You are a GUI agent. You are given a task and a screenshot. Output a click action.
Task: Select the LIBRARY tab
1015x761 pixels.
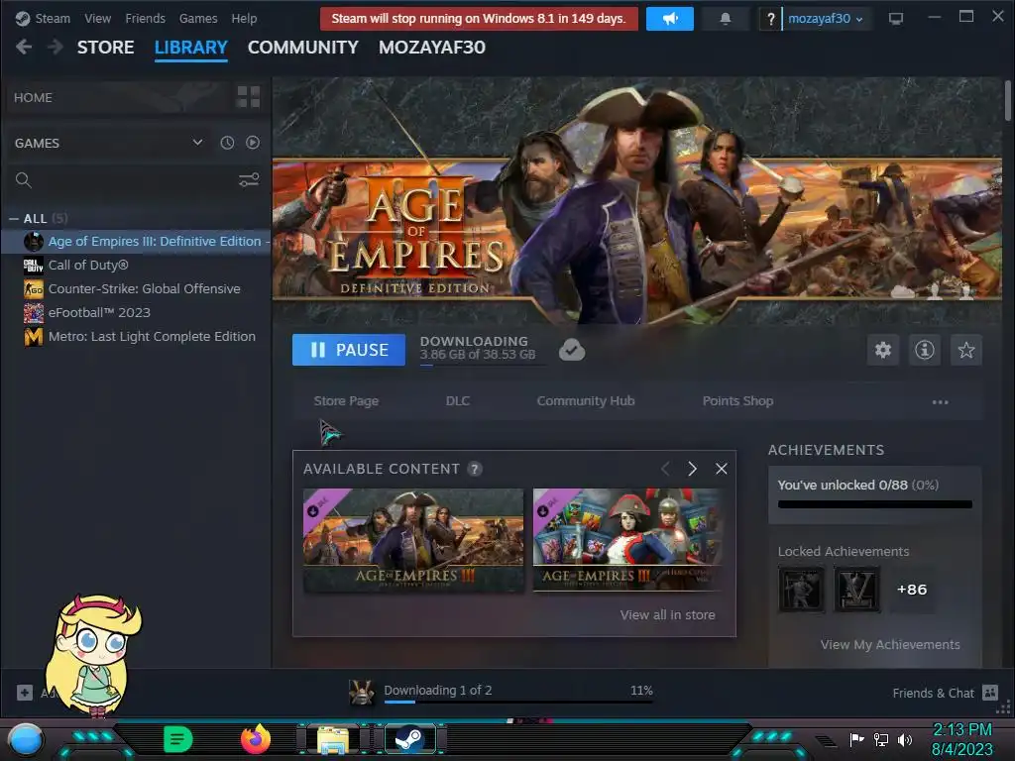point(191,48)
